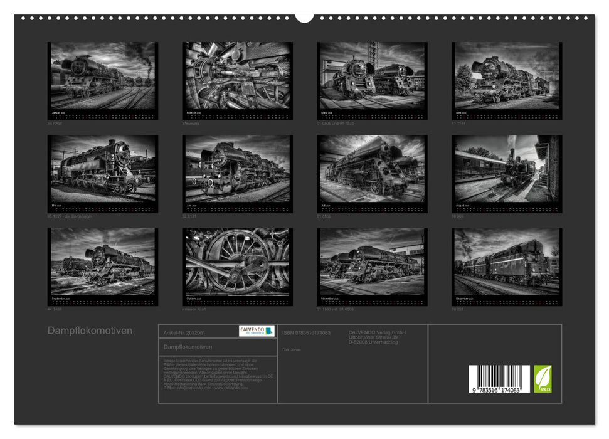Click the CALVENDO logo badge
The width and height of the screenshot is (609, 439).
click(257, 331)
